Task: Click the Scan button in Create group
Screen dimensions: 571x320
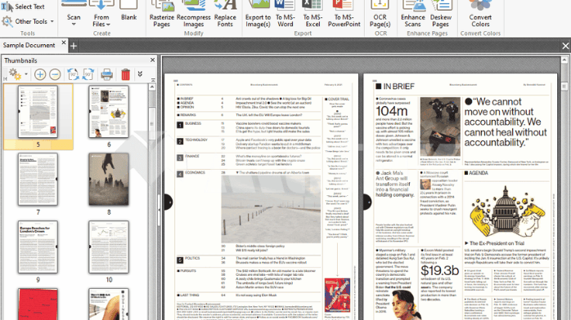Action: (74, 14)
